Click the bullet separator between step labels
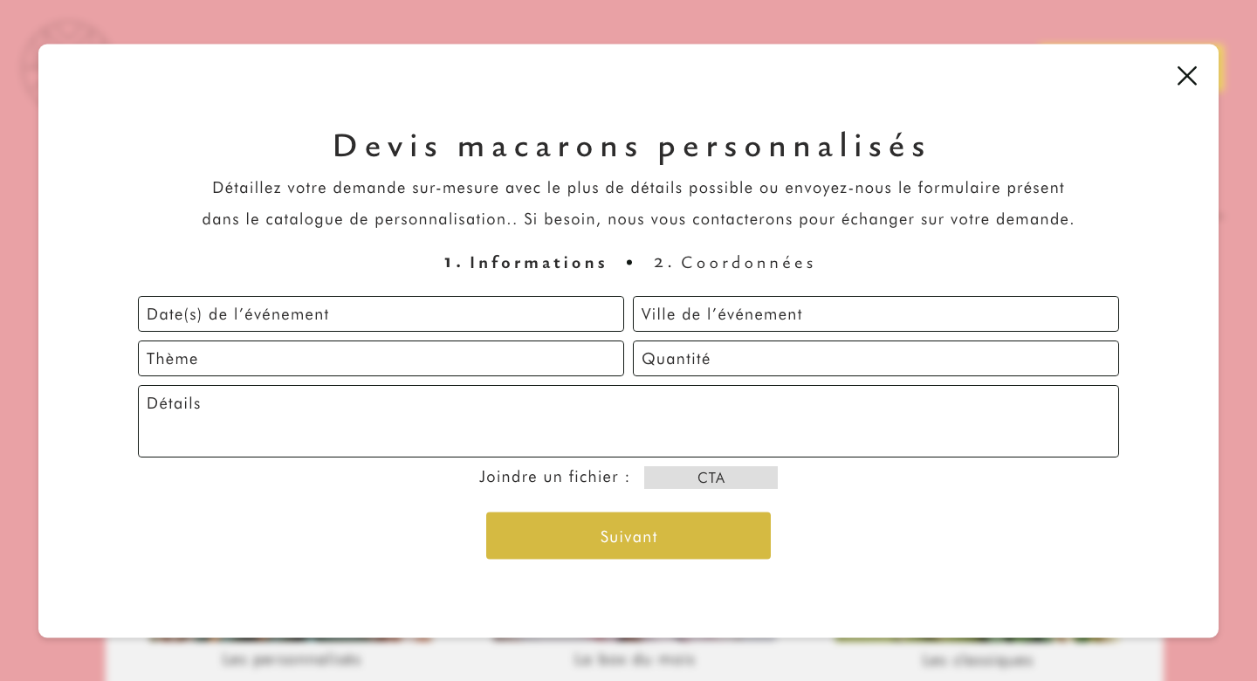The width and height of the screenshot is (1257, 681). coord(630,263)
